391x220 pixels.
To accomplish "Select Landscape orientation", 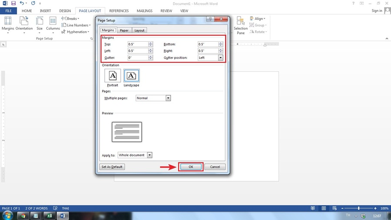I will click(131, 78).
